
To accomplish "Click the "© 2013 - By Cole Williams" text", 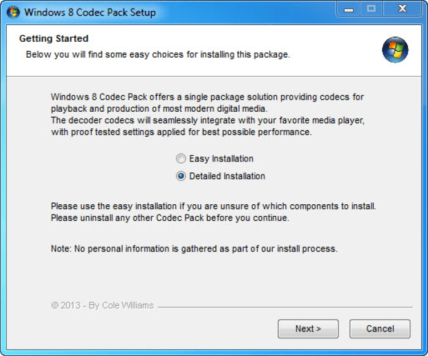I will click(x=103, y=305).
